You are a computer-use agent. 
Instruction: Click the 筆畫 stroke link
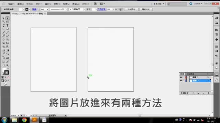[34, 9]
